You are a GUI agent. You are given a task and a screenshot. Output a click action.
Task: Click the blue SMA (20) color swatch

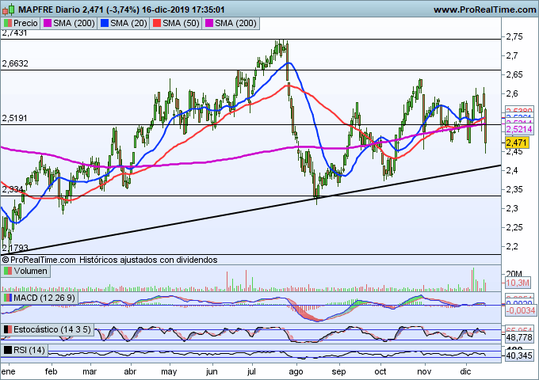coord(105,23)
